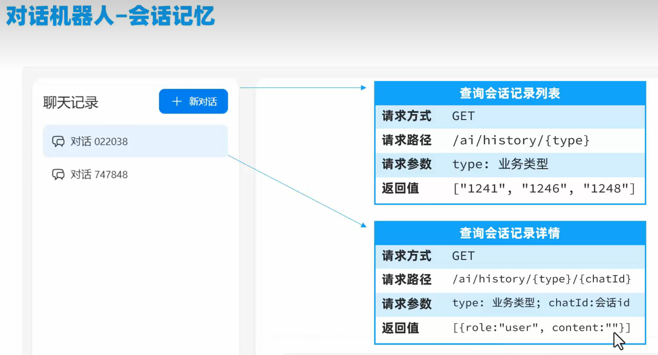Click arrowhead pointing to record detail table
658x355 pixels.
(364, 225)
